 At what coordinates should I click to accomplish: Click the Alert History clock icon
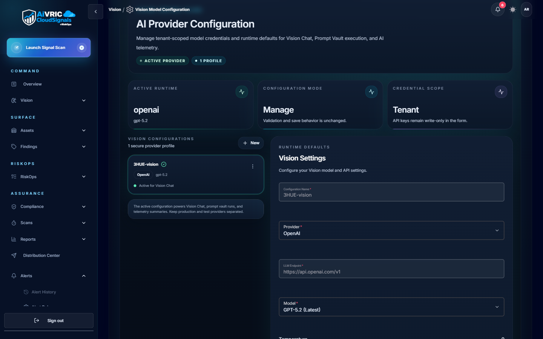26,292
